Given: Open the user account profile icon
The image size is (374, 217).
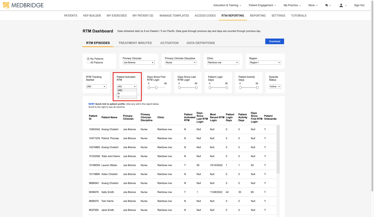Looking at the screenshot, I should click(343, 5).
